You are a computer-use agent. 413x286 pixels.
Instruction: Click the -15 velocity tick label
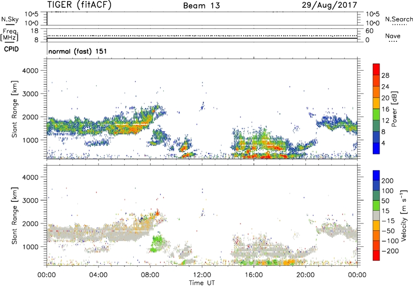388,220
